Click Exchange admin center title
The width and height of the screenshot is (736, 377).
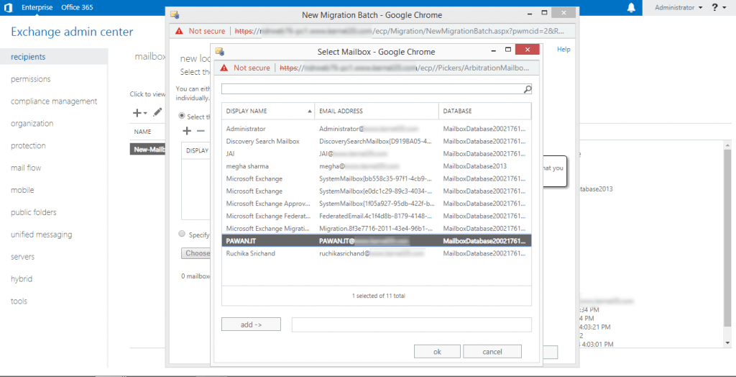(72, 32)
